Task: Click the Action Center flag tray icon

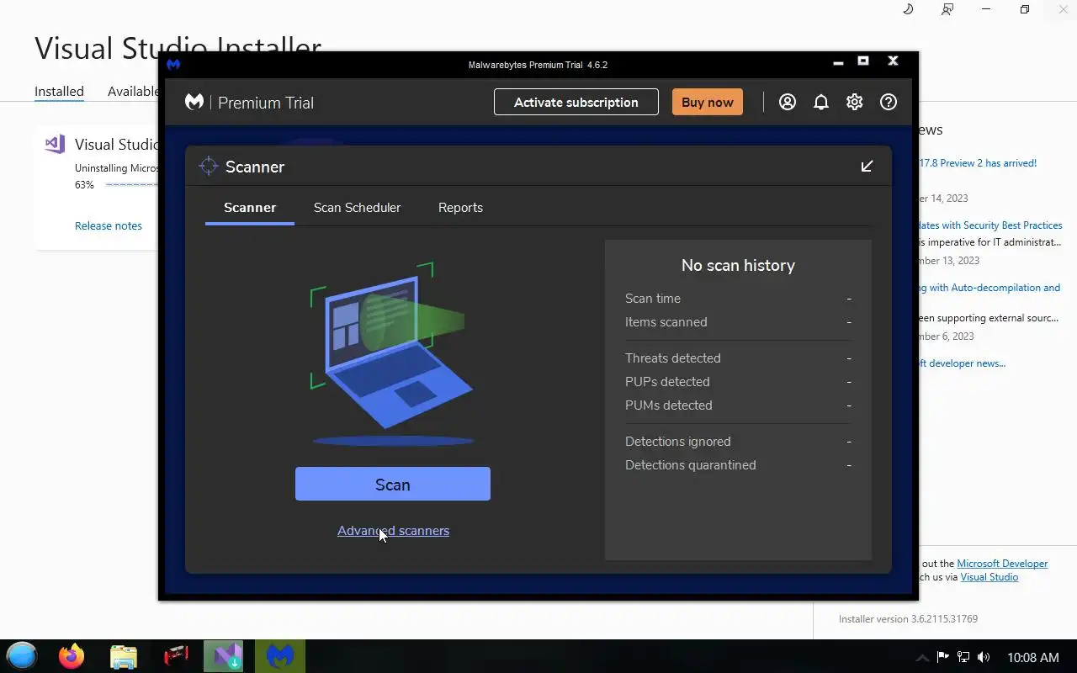Action: [x=942, y=657]
